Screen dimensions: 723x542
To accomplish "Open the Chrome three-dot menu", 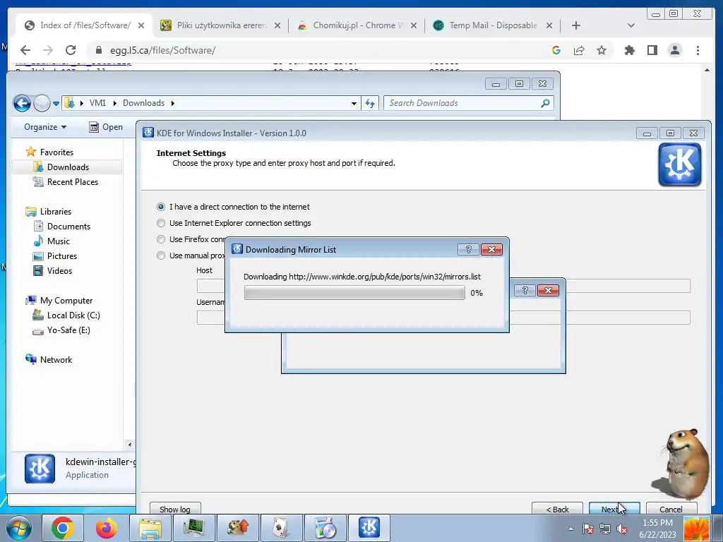I will (x=698, y=50).
